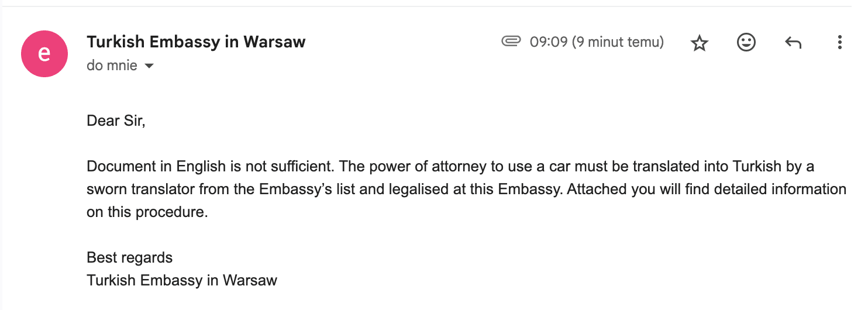Star this email message
868x310 pixels.
tap(700, 43)
